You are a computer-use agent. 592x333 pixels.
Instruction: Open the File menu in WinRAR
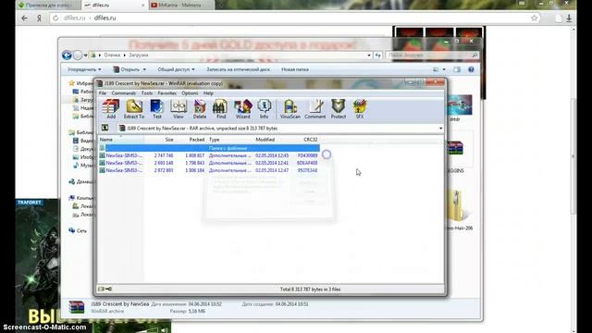(x=103, y=92)
